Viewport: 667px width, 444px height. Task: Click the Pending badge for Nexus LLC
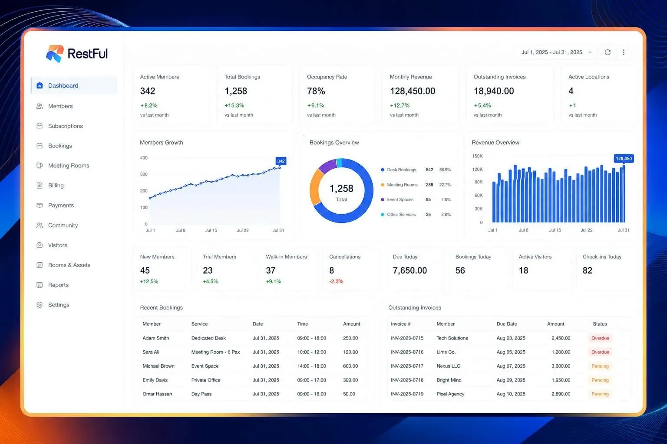[600, 366]
